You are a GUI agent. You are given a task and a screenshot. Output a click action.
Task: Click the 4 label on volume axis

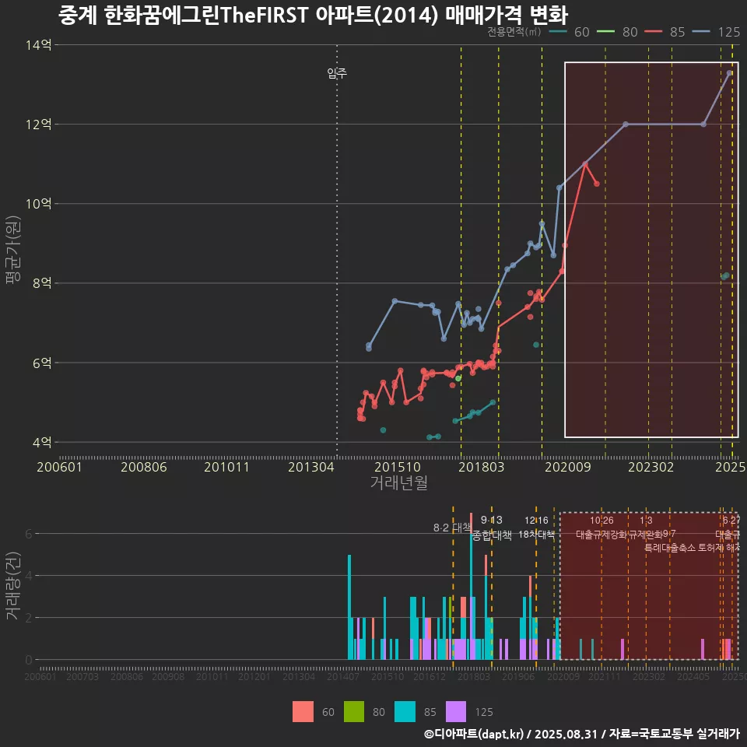pos(29,576)
